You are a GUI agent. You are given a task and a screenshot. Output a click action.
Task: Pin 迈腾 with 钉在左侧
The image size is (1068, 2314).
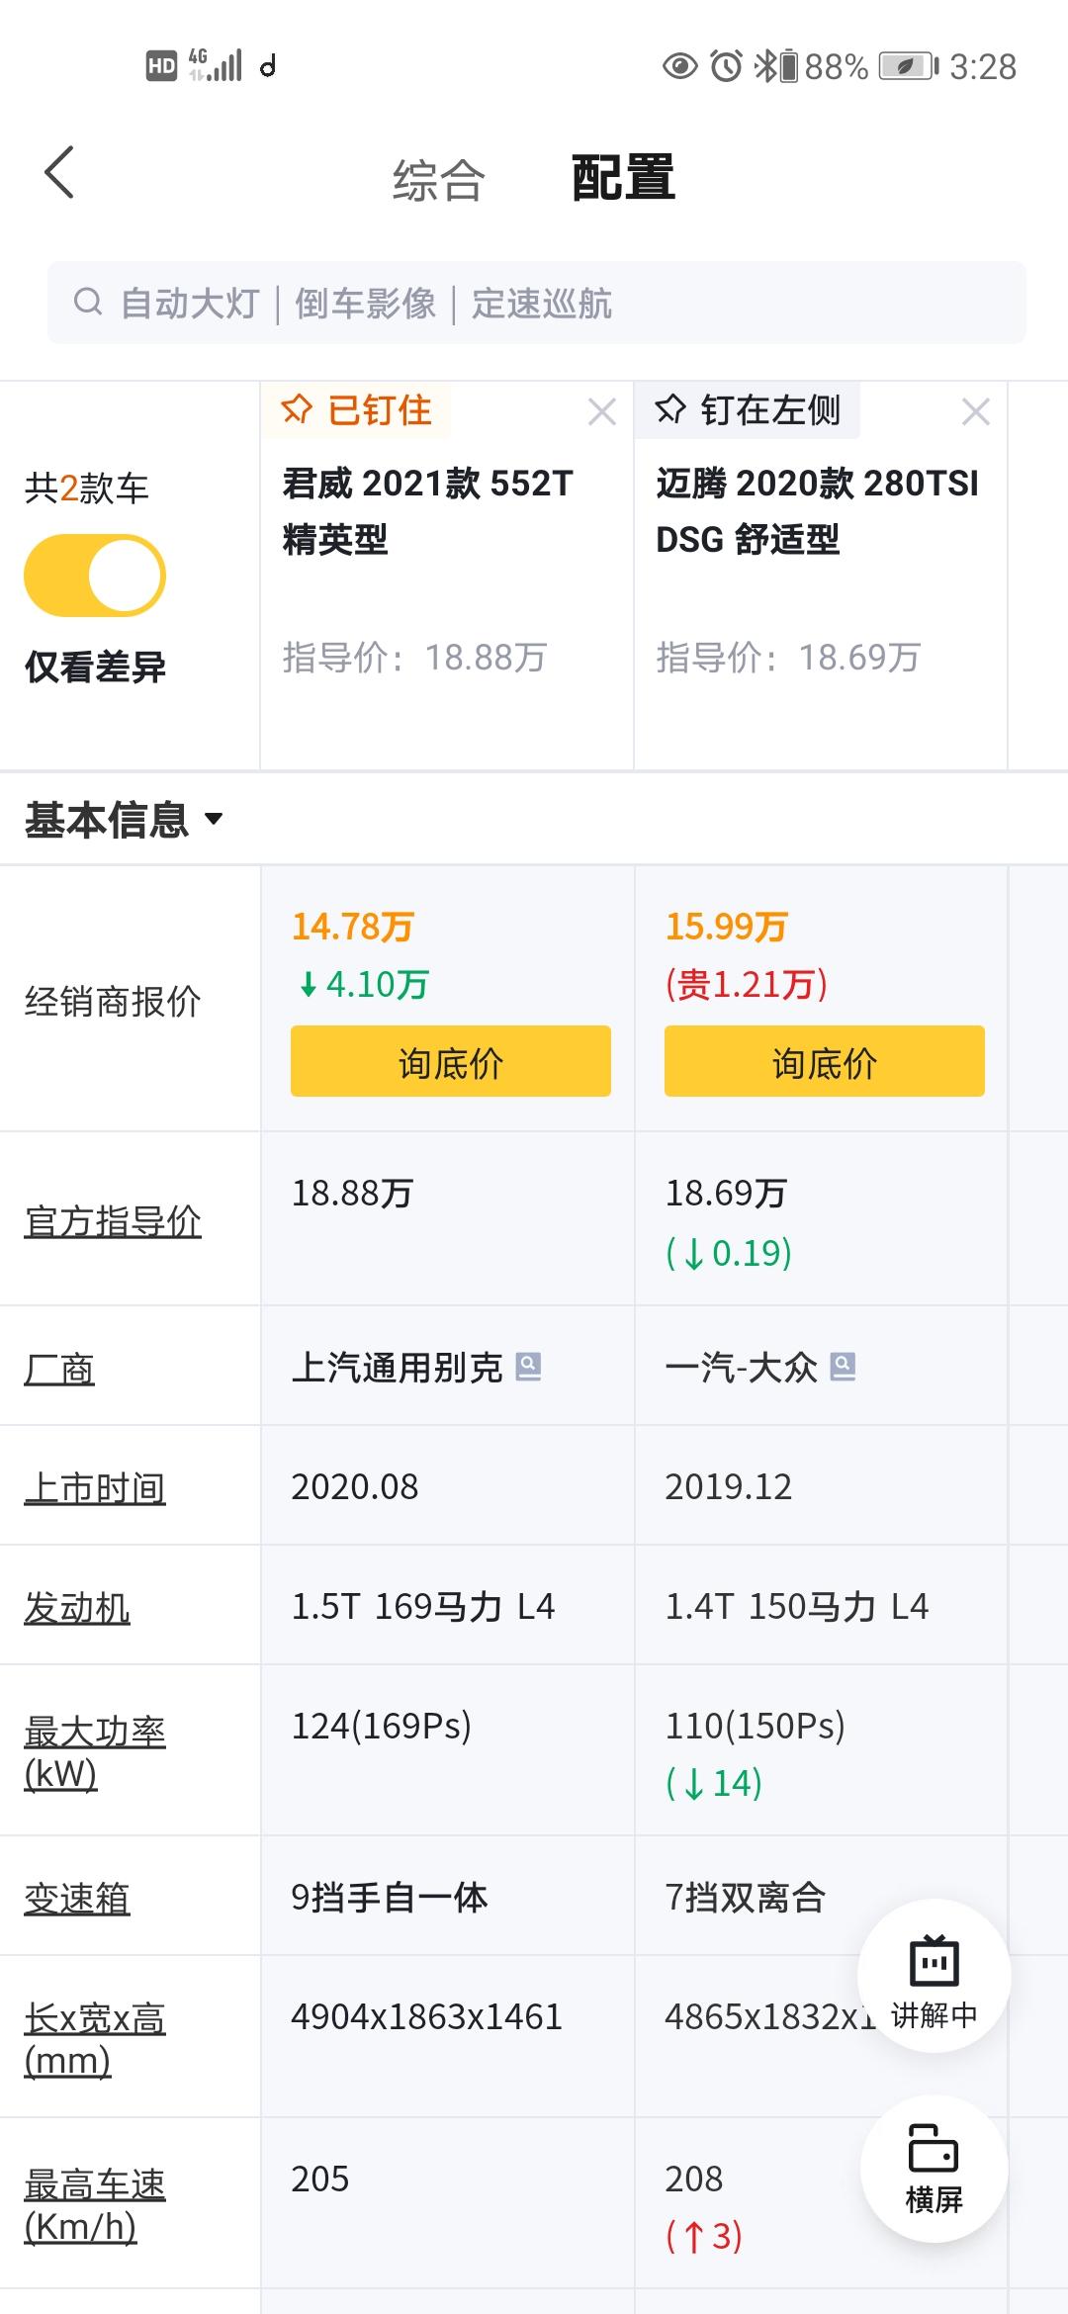point(748,409)
